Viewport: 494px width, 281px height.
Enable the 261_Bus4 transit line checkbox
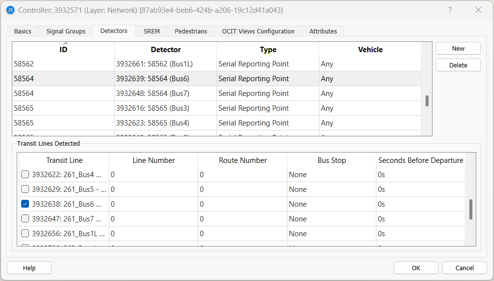point(25,175)
